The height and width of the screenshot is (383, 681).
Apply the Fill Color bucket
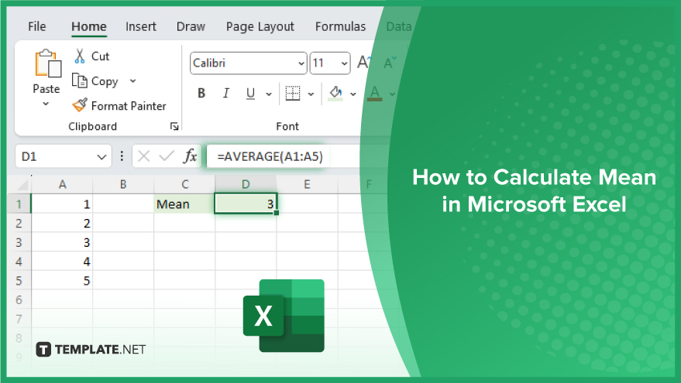pyautogui.click(x=335, y=94)
